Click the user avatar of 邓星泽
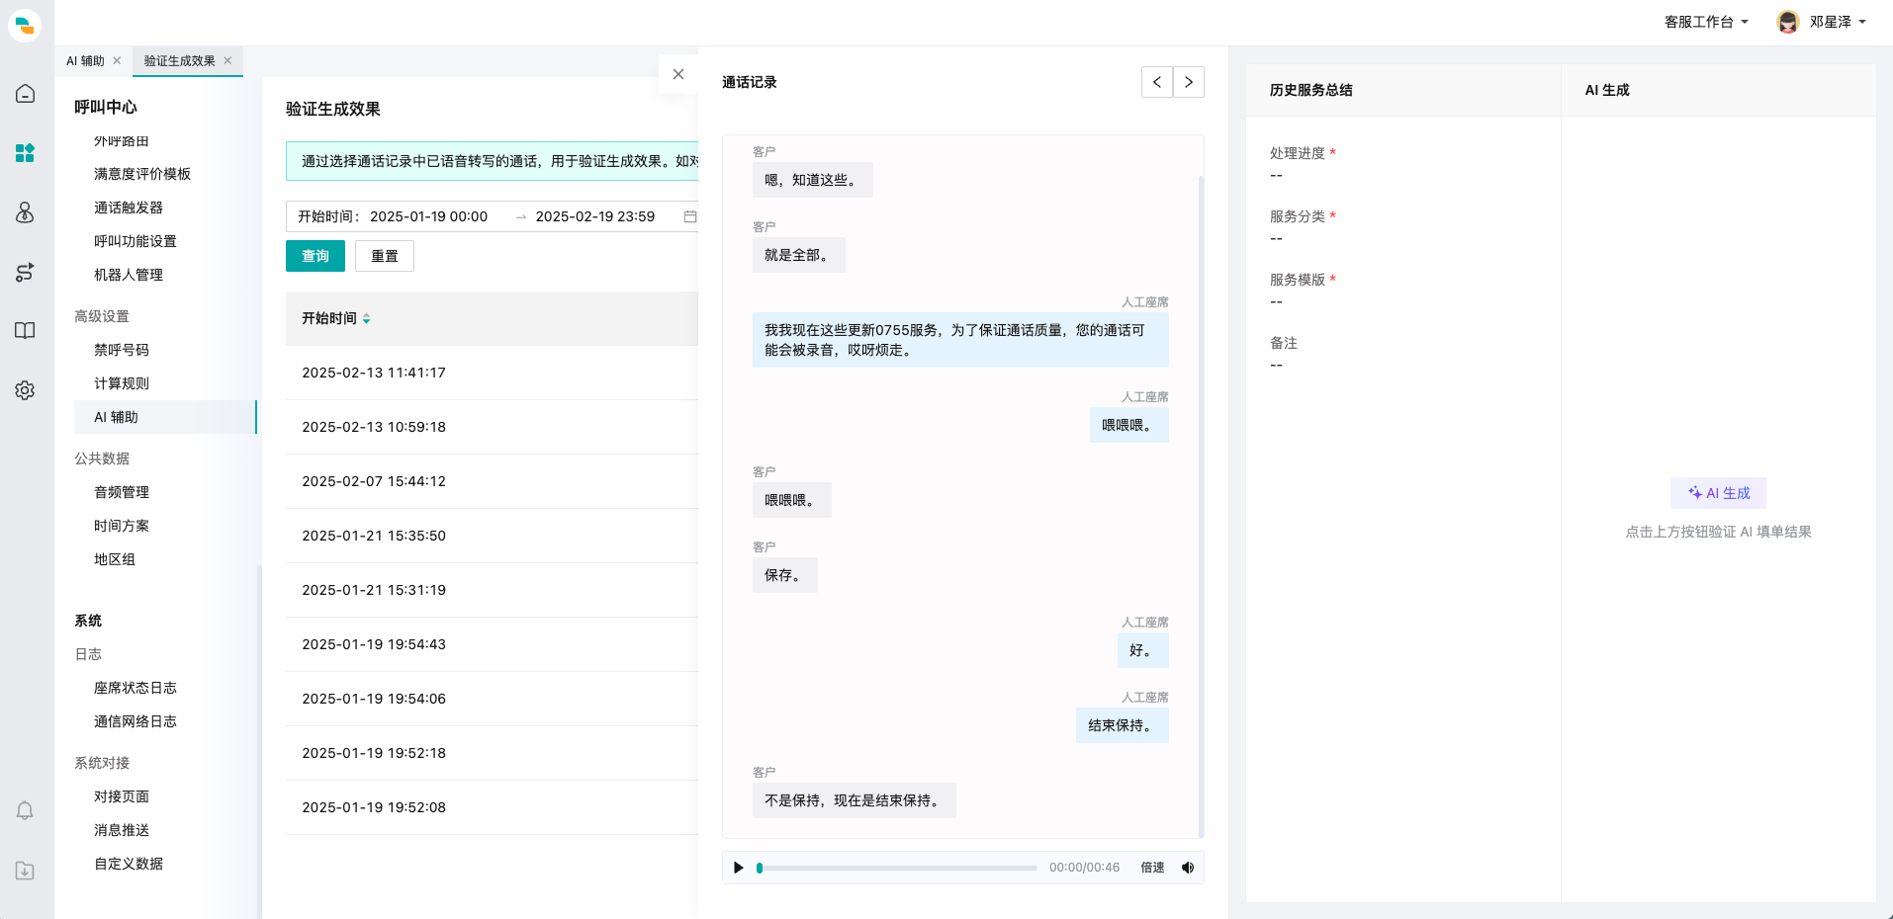Screen dimensions: 1893x919 pyautogui.click(x=1787, y=22)
